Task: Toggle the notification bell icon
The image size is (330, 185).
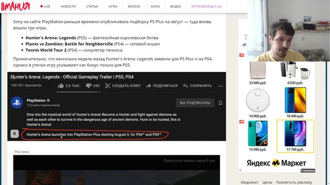Action: (220, 103)
